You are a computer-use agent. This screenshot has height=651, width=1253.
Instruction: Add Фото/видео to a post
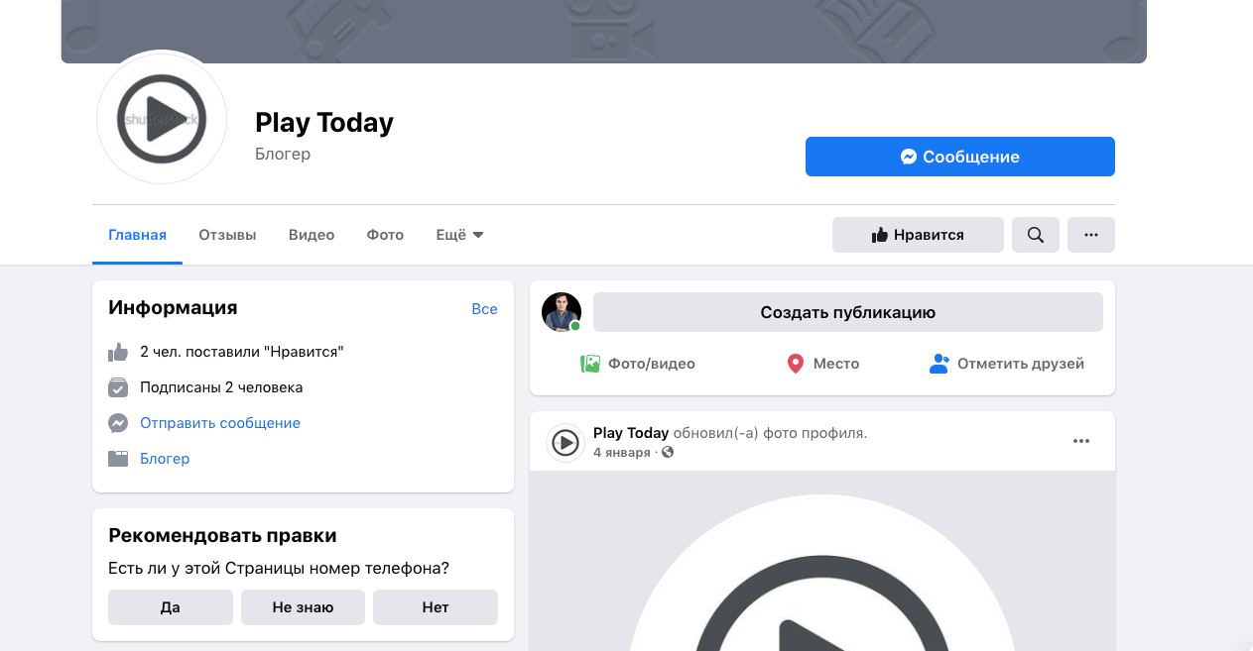pos(638,364)
